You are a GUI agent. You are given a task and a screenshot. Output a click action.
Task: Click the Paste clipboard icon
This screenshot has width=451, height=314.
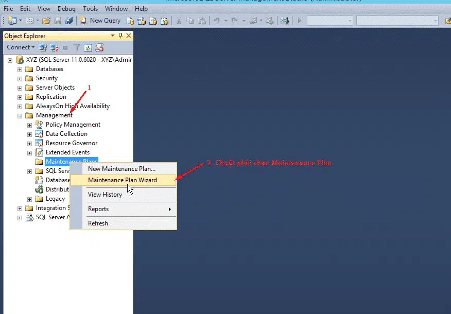coord(202,21)
